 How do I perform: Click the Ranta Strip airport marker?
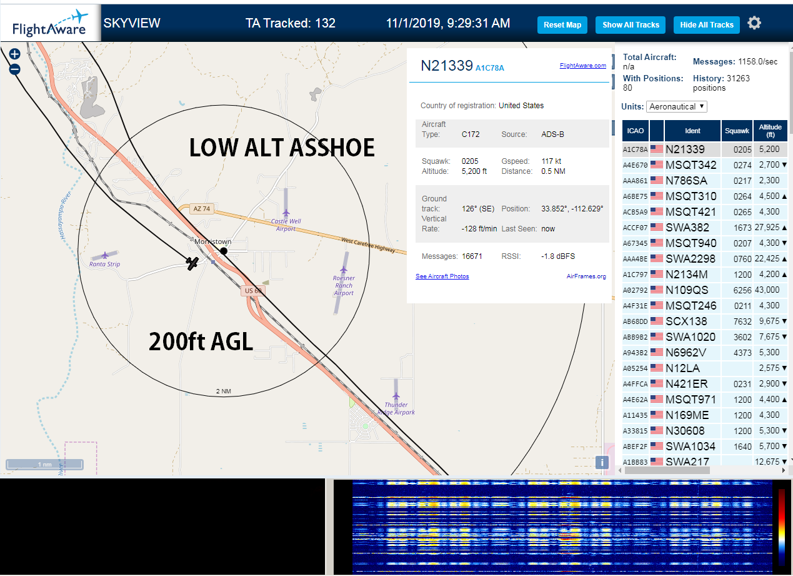click(x=104, y=255)
